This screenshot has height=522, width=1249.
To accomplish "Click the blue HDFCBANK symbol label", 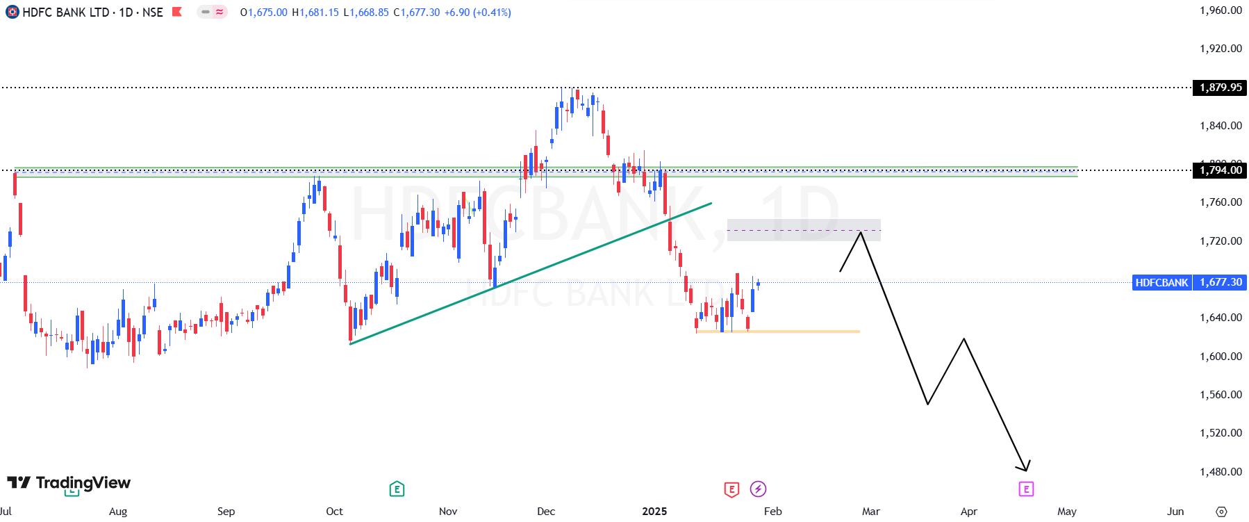I will 1161,282.
